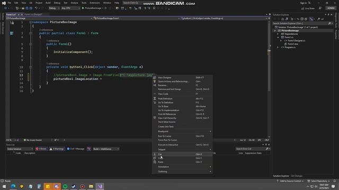Click the Visual Studio logo icon
The height and width of the screenshot is (190, 339).
(x=4, y=3)
